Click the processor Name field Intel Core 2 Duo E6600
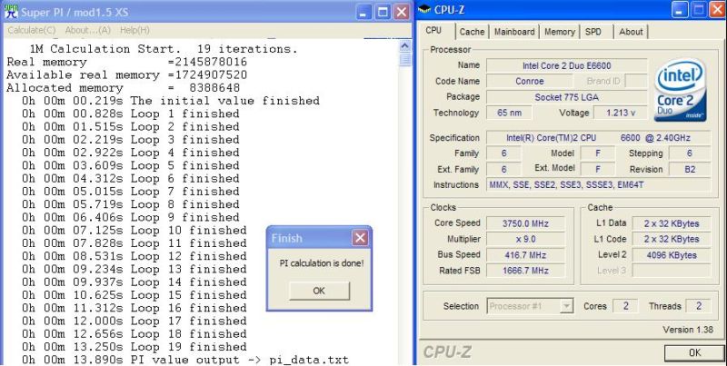The height and width of the screenshot is (366, 727). tap(566, 65)
